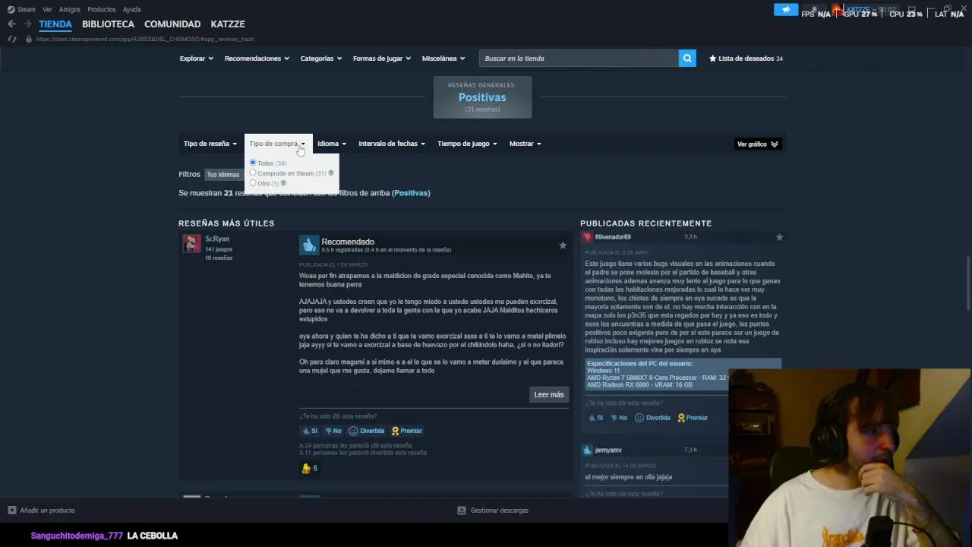Vote No on 69senador69's review
The image size is (972, 547).
(619, 418)
